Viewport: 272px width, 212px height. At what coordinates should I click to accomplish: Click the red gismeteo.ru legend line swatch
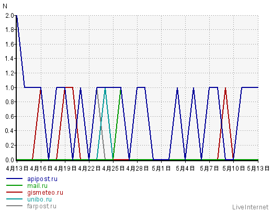click(x=14, y=192)
